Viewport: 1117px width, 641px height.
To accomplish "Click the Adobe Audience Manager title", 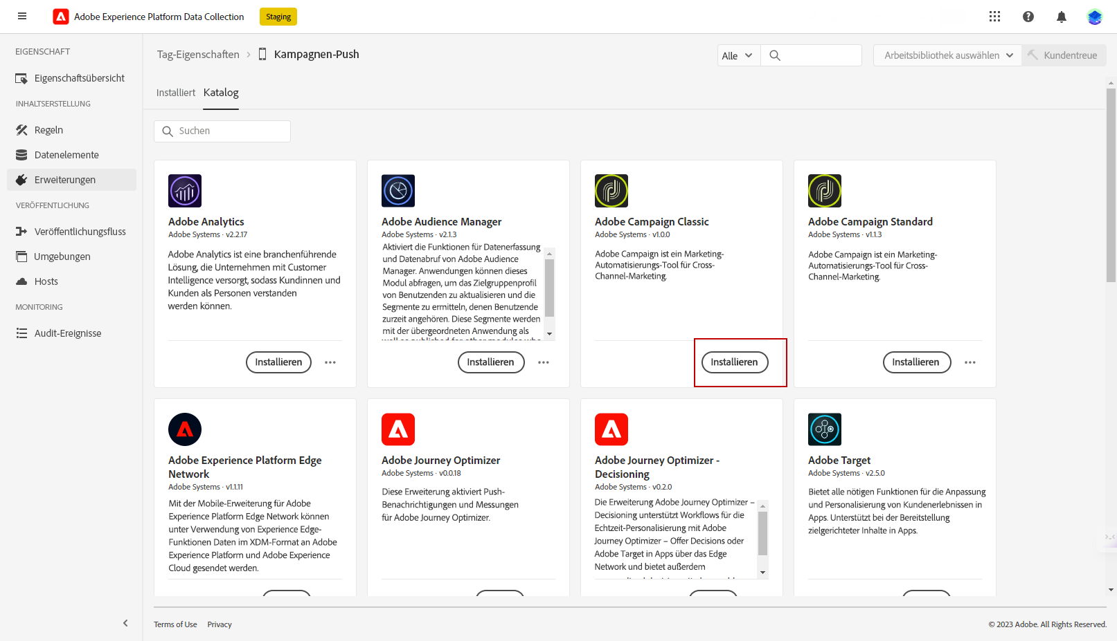I will (x=442, y=222).
